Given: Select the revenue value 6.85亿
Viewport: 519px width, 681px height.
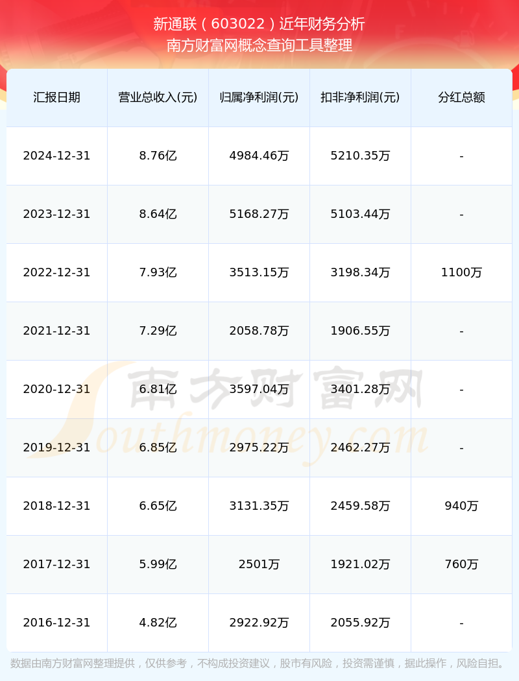Looking at the screenshot, I should 158,448.
